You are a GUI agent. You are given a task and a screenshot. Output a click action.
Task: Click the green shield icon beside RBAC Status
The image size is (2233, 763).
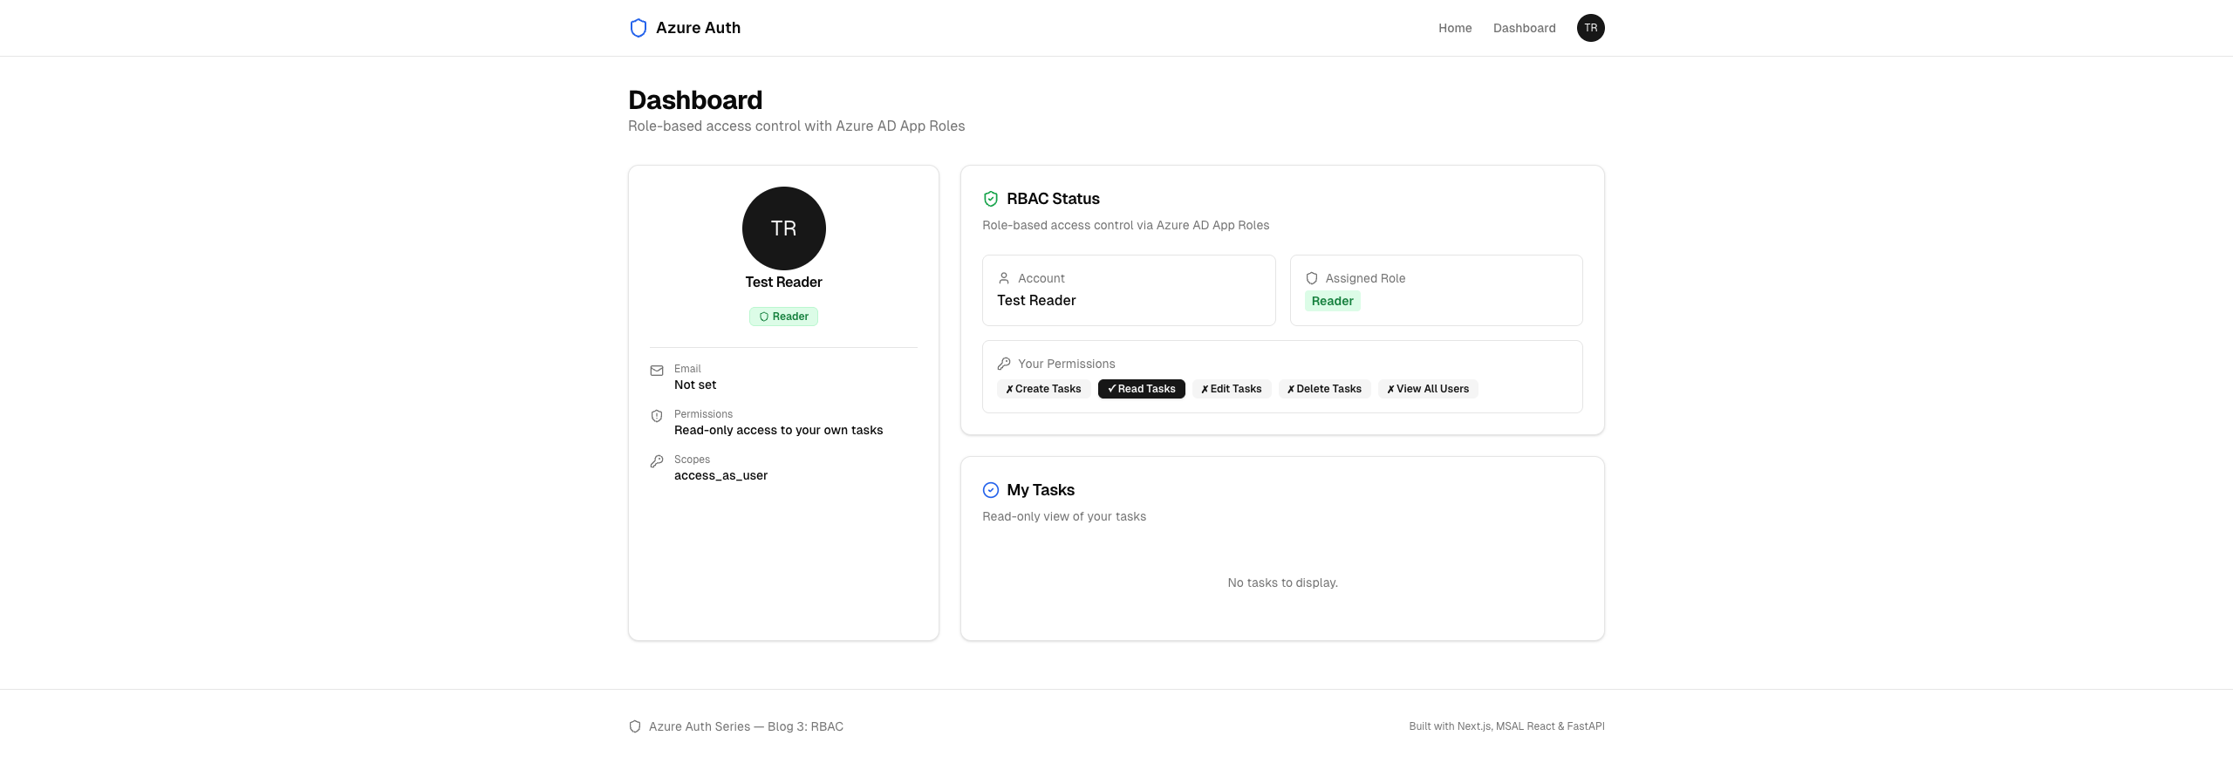990,199
